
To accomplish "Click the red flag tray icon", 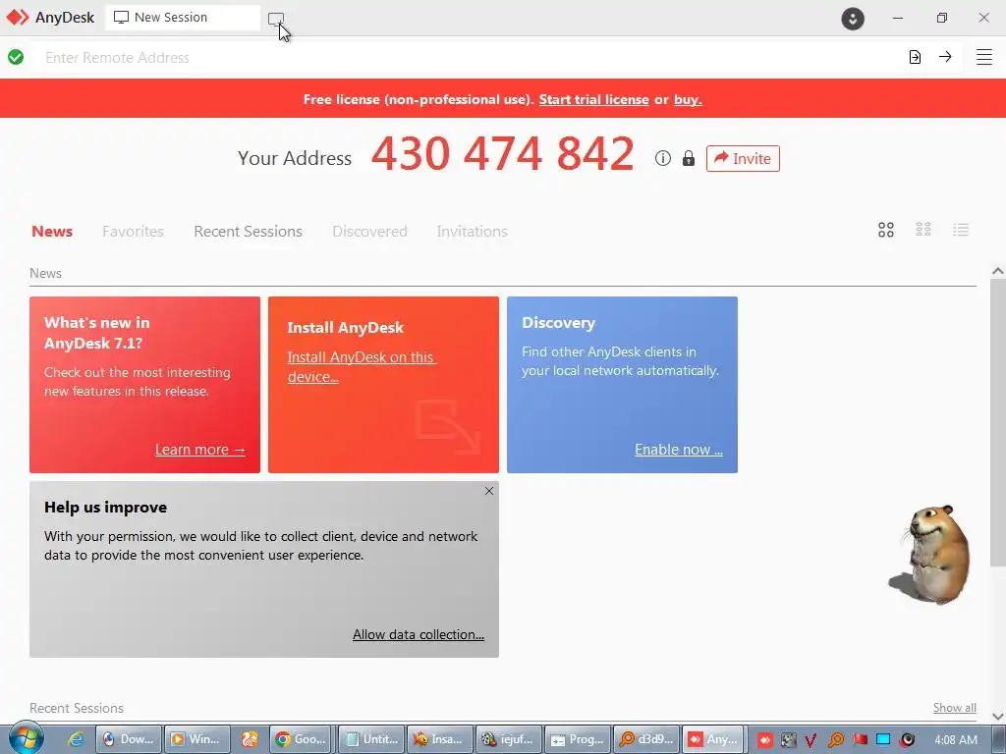I will click(861, 739).
